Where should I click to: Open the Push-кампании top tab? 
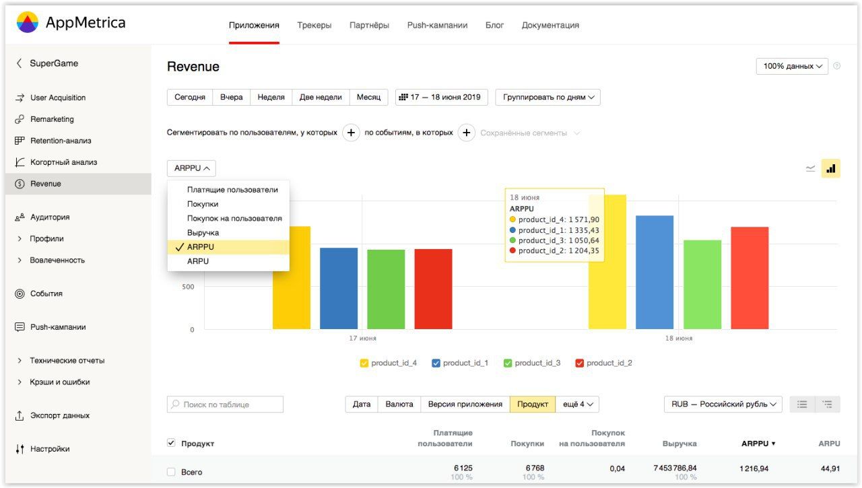pyautogui.click(x=437, y=25)
